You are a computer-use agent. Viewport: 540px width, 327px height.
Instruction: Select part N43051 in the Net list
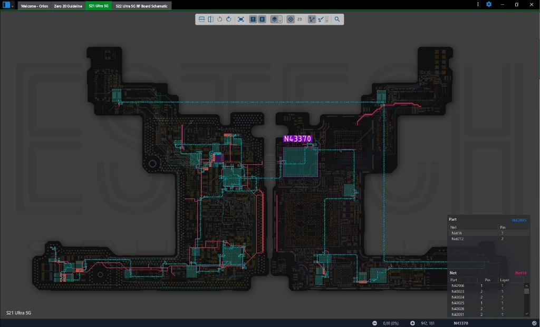[486, 314]
